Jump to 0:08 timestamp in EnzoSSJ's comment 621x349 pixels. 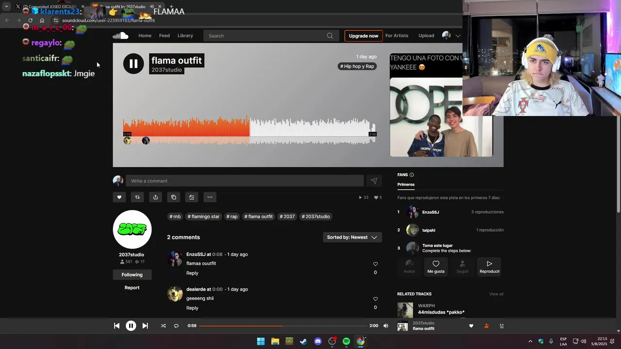(x=217, y=254)
